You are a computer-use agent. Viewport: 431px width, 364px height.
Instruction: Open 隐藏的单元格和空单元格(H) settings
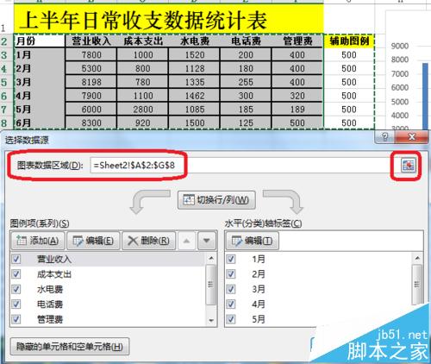70,347
